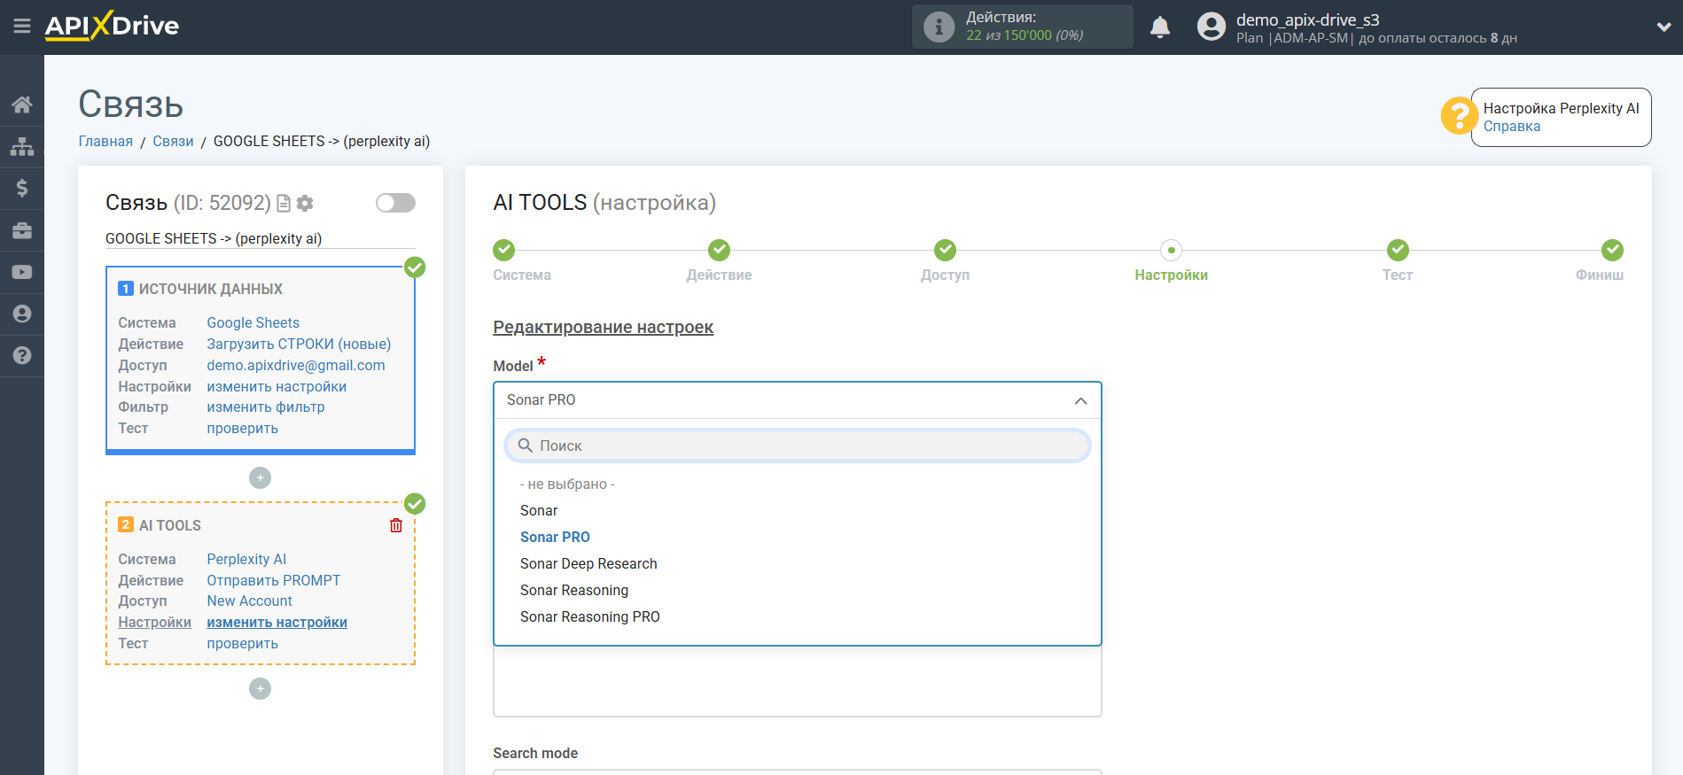Open the hamburger menu icon
Image resolution: width=1683 pixels, height=775 pixels.
click(x=22, y=27)
